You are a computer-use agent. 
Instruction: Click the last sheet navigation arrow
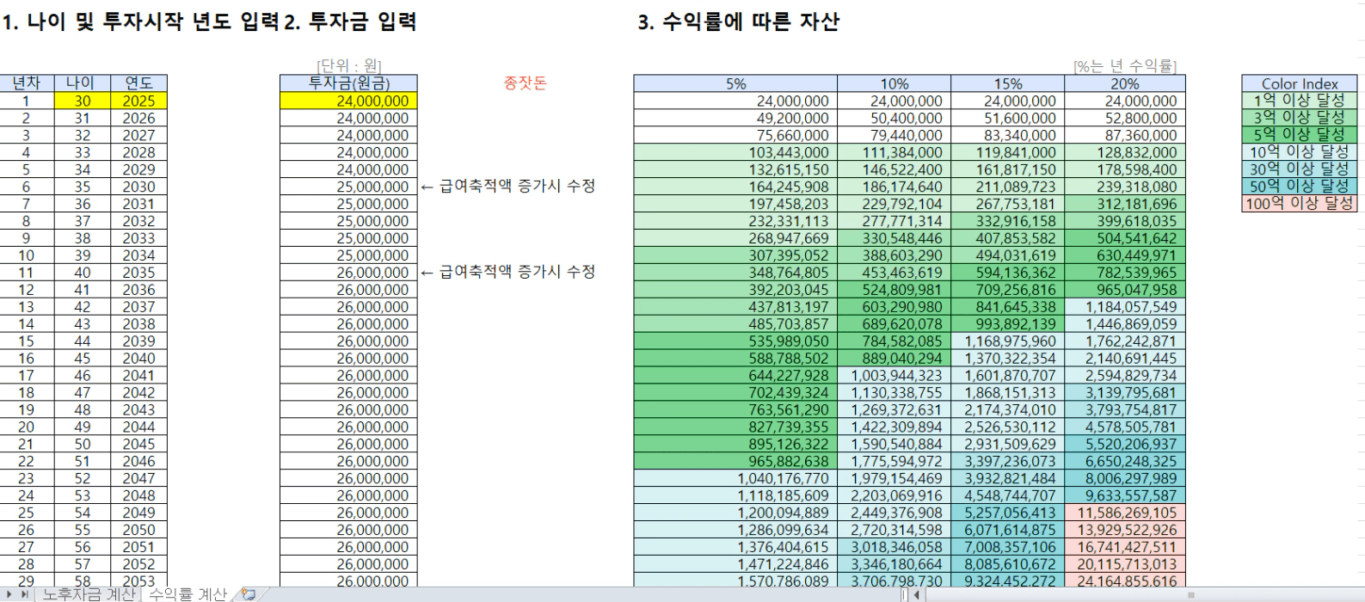(x=25, y=594)
